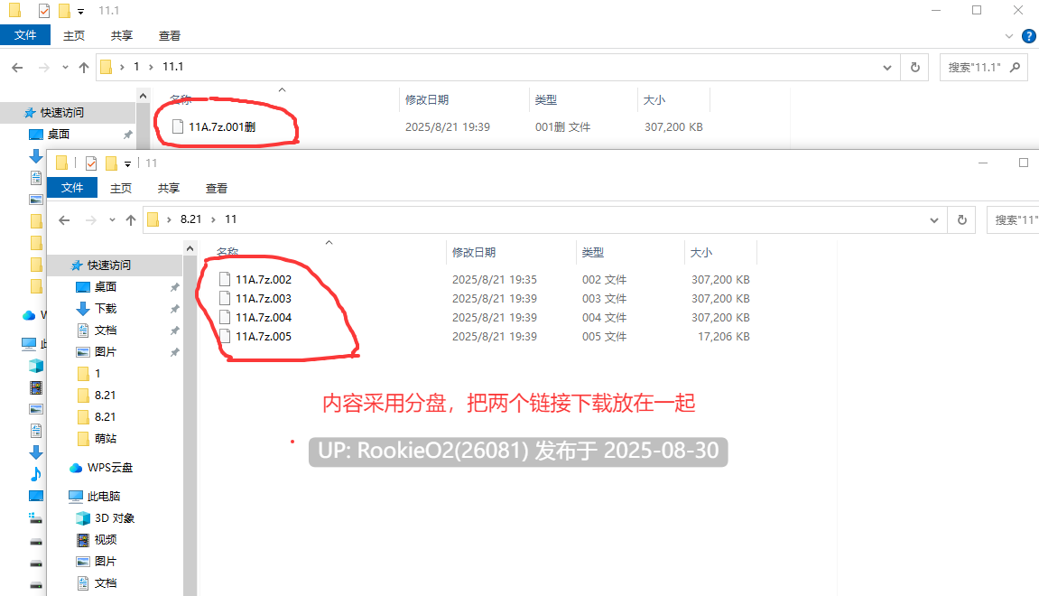Open quick access toolbar dropdown in 11 title bar

point(127,163)
